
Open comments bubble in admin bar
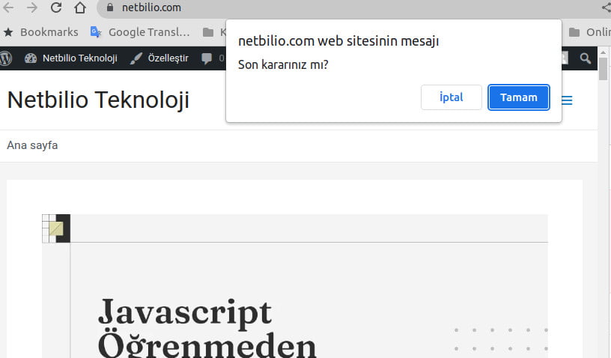pos(213,58)
